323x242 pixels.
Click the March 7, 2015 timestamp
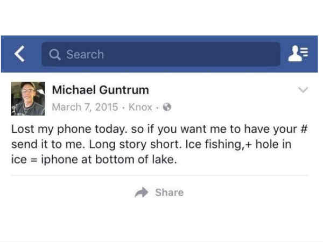[x=85, y=106]
